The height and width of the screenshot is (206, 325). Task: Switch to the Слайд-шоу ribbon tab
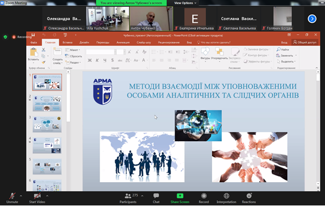point(144,43)
